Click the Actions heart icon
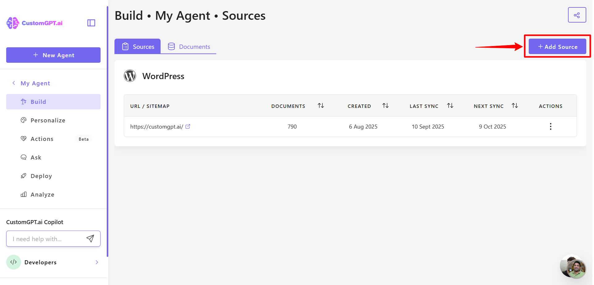 (x=24, y=138)
